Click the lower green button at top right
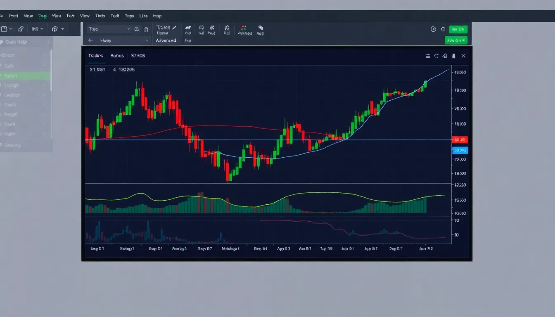Screen dimensions: 555x317 click(456, 40)
